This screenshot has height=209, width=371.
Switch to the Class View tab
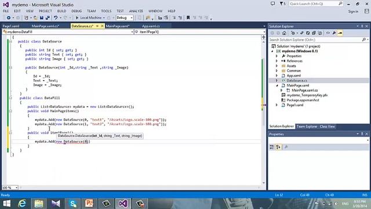[327, 127]
